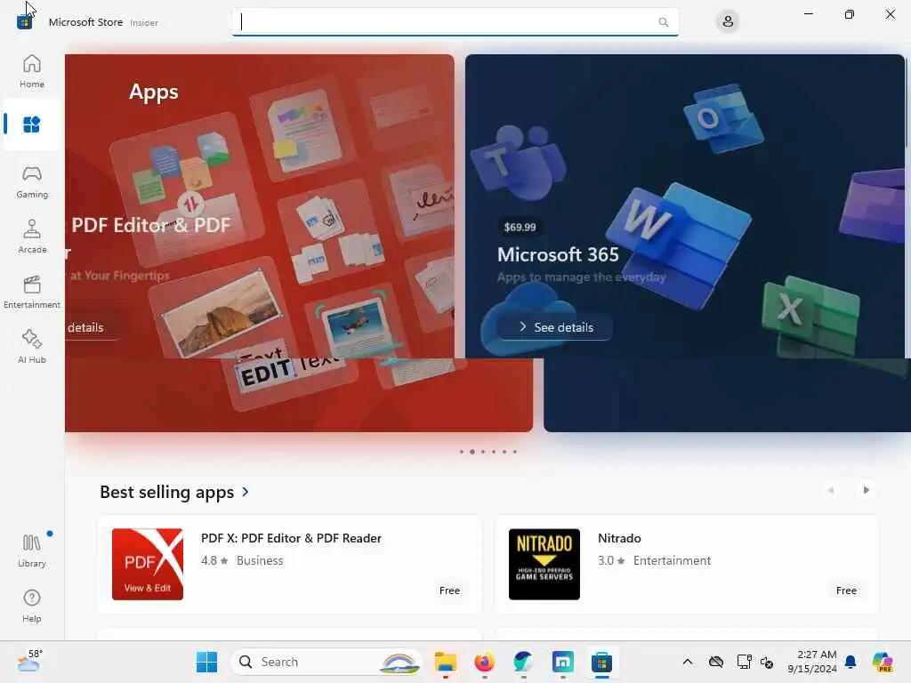The image size is (911, 683).
Task: Click the Microsoft 365 banner title
Action: click(x=558, y=254)
